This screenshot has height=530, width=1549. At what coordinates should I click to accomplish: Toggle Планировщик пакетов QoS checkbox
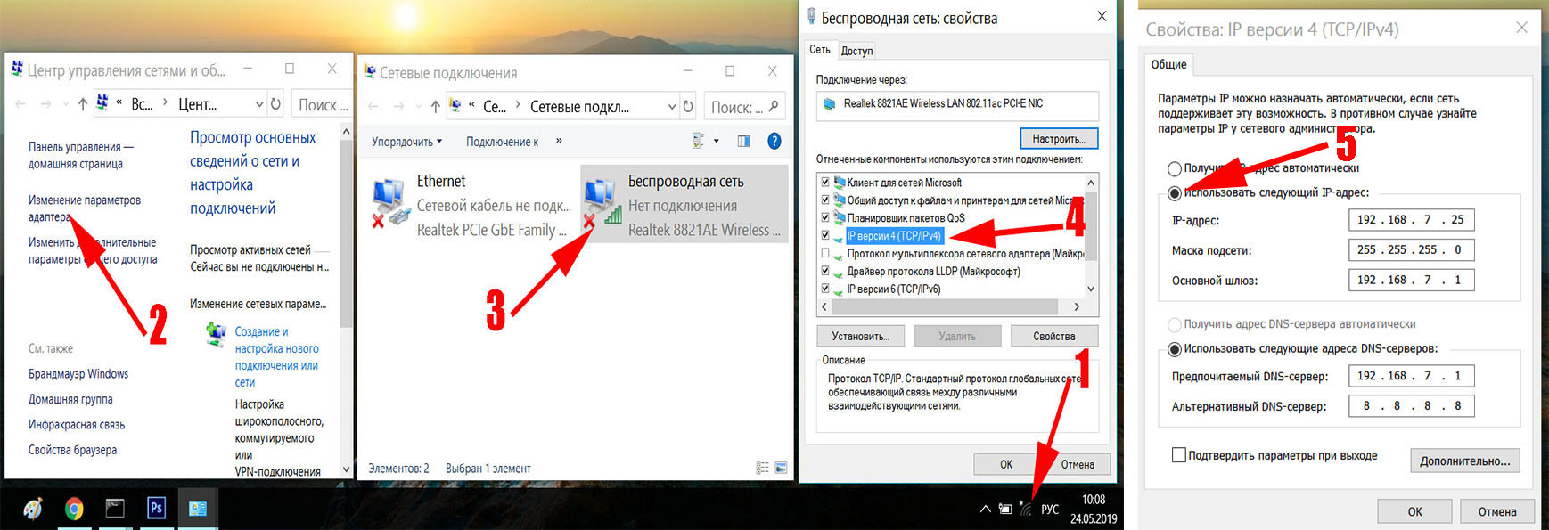point(825,217)
